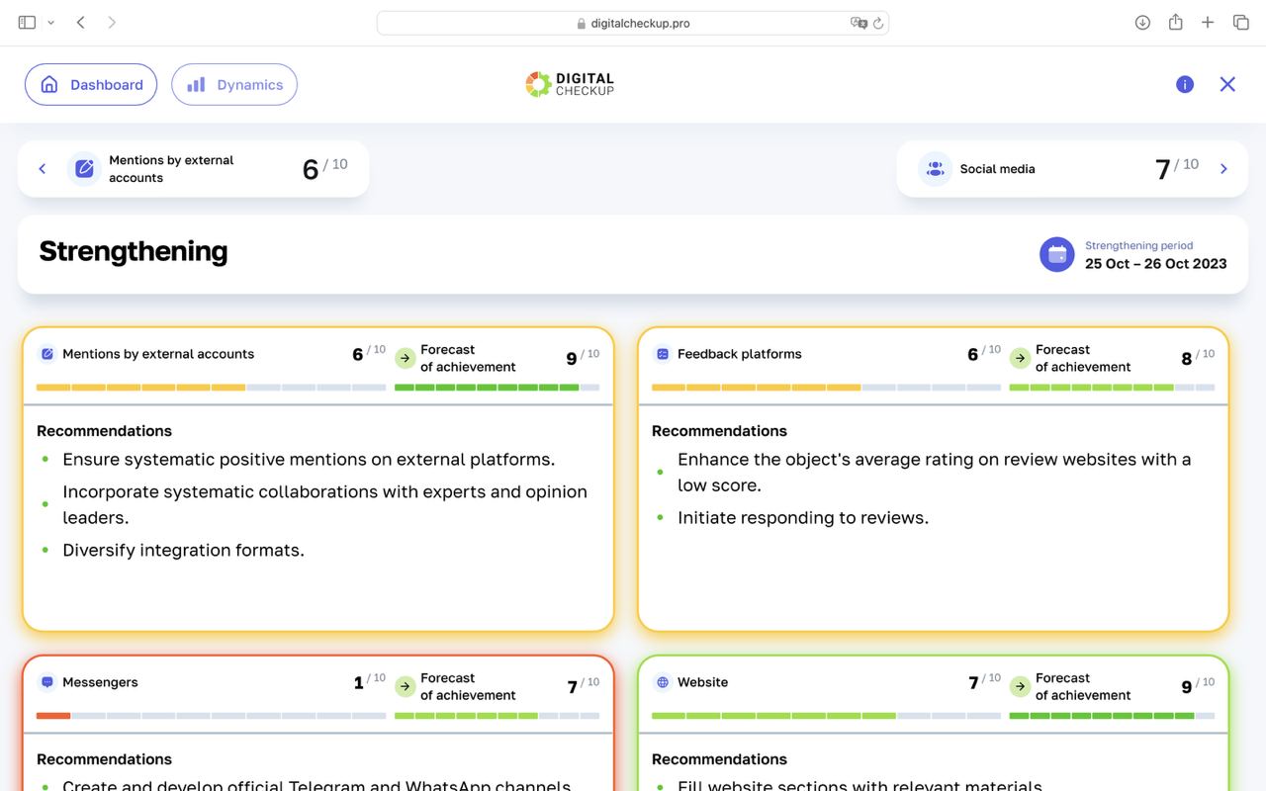Switch to the Dynamics tab
1266x791 pixels.
point(234,85)
